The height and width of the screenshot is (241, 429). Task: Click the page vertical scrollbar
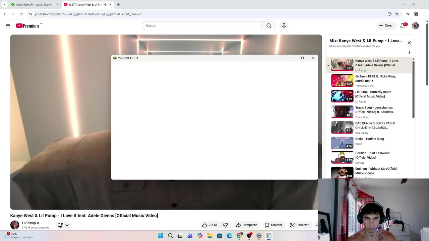click(x=427, y=54)
